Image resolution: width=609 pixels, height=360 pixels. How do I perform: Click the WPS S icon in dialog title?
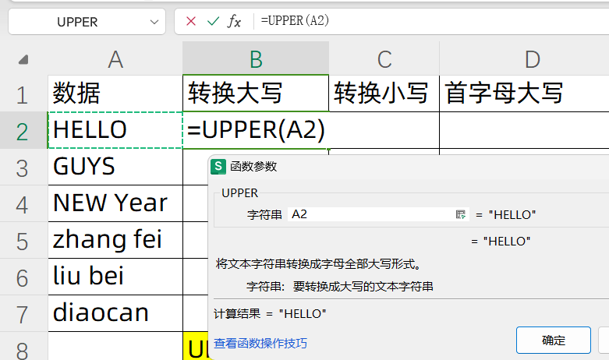click(x=218, y=167)
